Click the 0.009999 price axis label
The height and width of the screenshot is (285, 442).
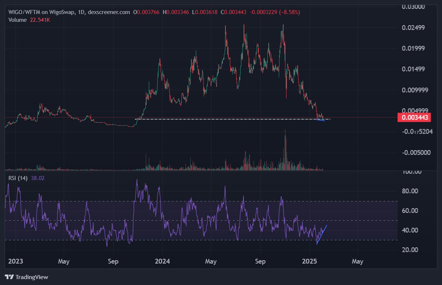point(415,90)
